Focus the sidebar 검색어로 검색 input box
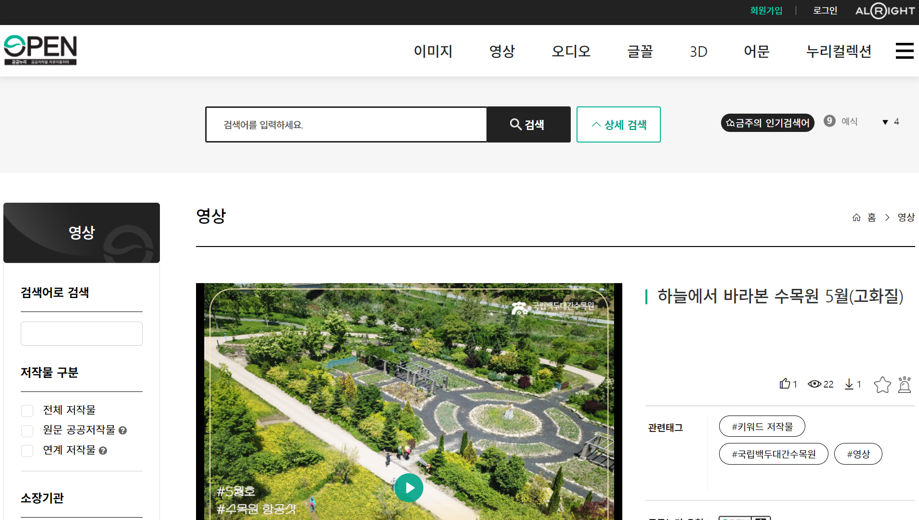The width and height of the screenshot is (919, 520). click(81, 334)
